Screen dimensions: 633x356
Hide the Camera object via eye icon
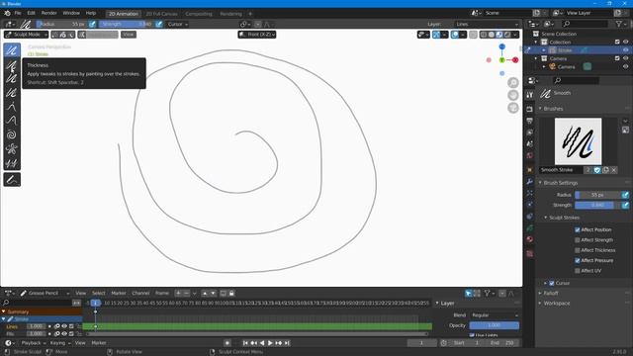tap(625, 67)
